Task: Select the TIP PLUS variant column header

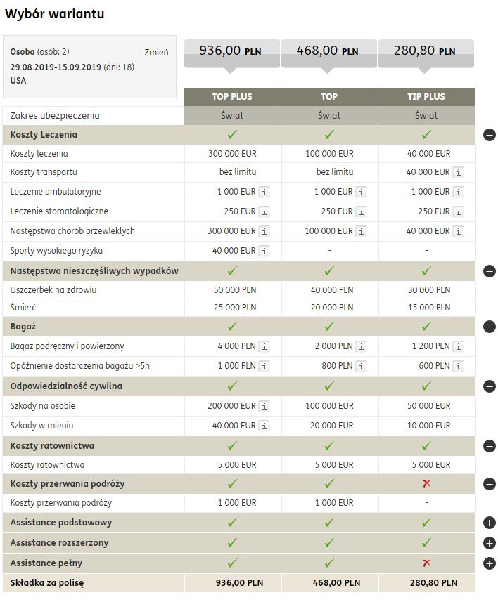Action: click(x=426, y=97)
